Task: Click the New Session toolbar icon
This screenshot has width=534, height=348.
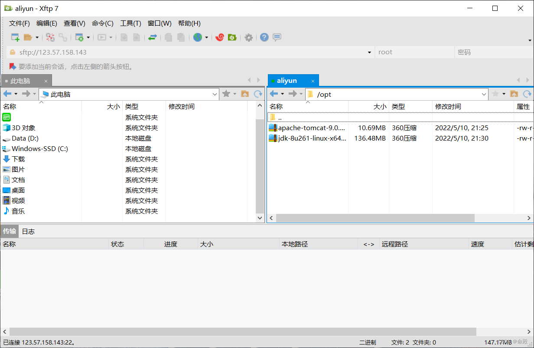Action: point(15,37)
